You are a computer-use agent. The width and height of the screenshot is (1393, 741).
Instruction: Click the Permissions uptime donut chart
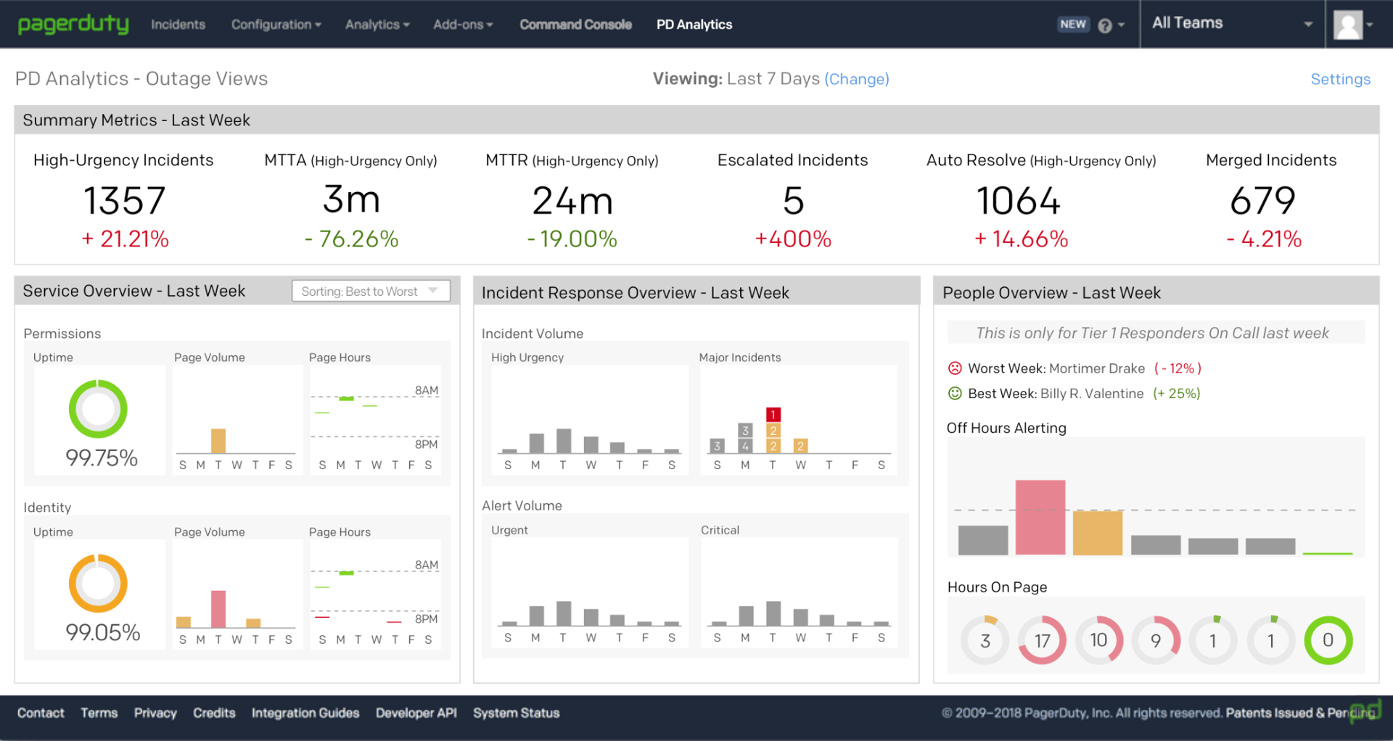point(98,409)
